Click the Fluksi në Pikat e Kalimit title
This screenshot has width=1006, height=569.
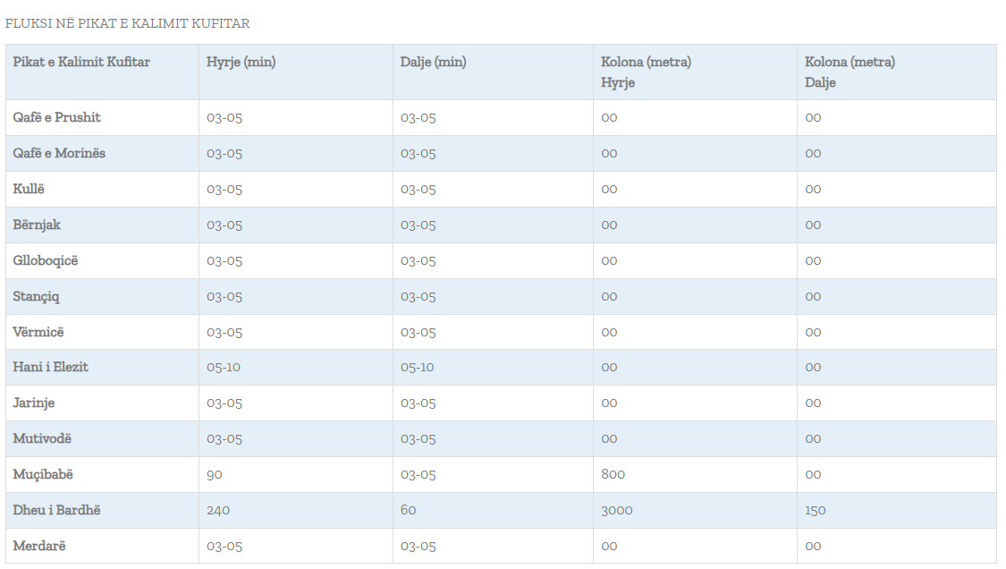(128, 24)
